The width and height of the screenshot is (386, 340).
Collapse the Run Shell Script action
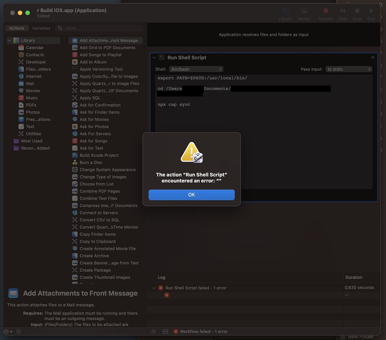click(154, 58)
